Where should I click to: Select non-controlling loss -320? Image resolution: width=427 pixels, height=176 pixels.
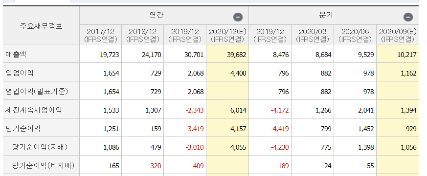[155, 166]
